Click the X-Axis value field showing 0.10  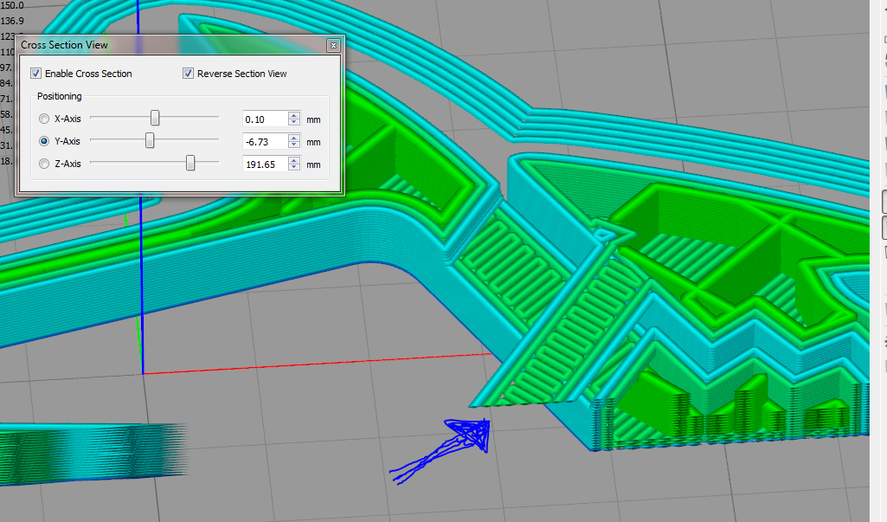(266, 119)
